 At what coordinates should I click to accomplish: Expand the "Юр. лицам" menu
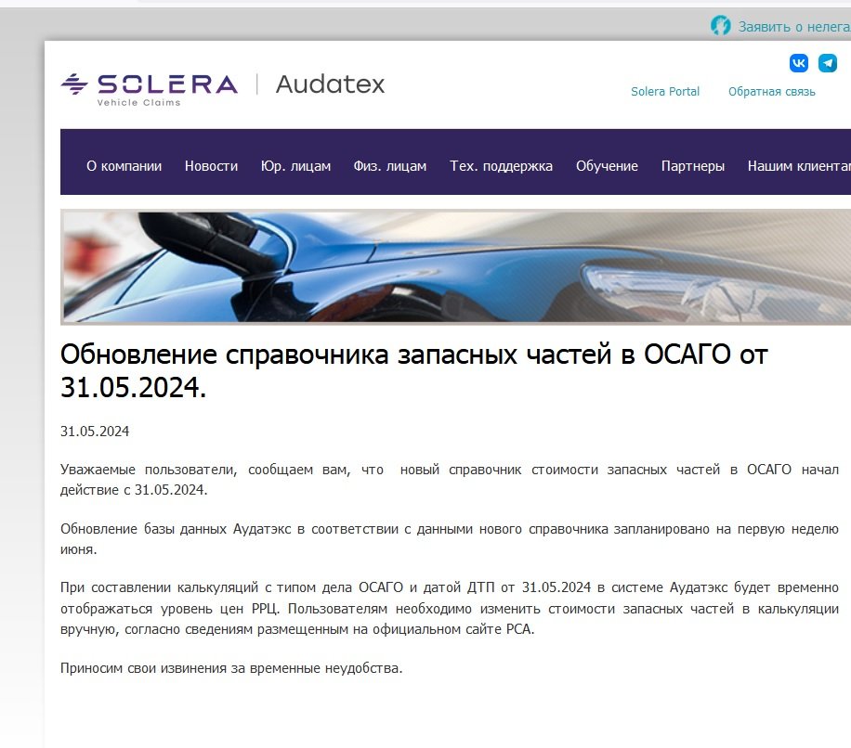[295, 166]
